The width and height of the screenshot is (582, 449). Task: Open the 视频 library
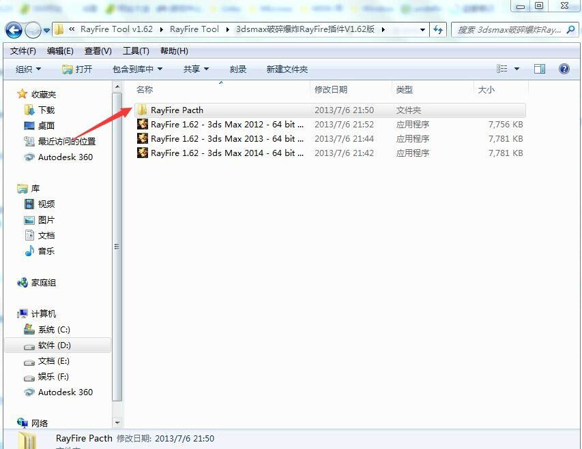pyautogui.click(x=46, y=204)
